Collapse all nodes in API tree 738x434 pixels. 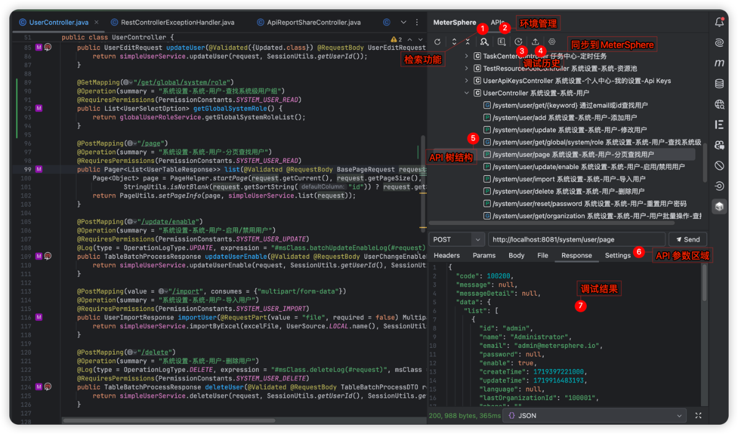coord(467,42)
